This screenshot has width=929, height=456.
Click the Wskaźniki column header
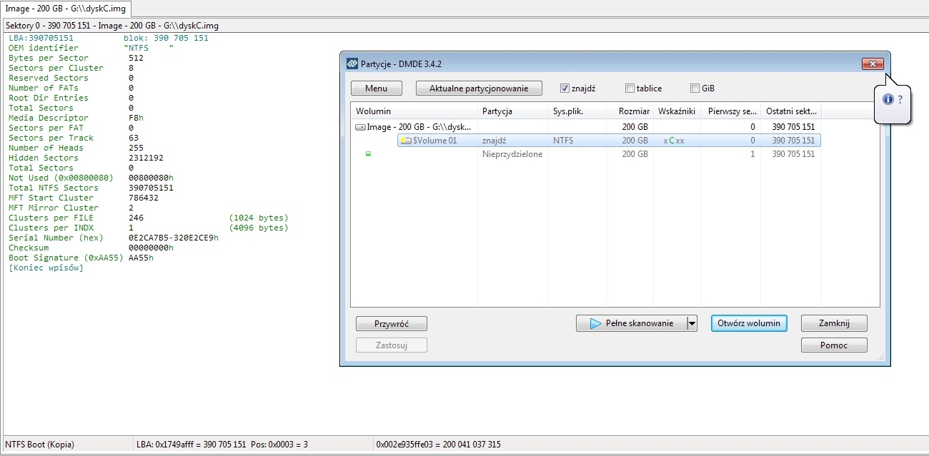click(676, 111)
